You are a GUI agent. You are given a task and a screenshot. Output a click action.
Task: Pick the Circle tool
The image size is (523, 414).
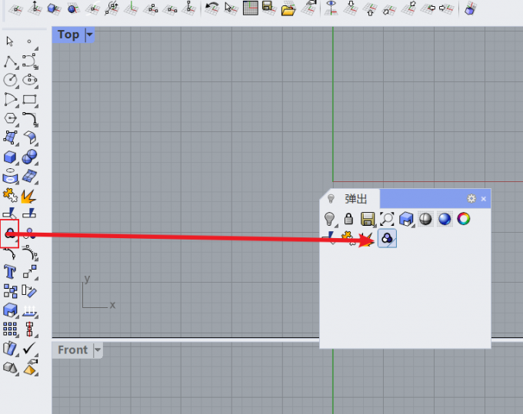[10, 80]
